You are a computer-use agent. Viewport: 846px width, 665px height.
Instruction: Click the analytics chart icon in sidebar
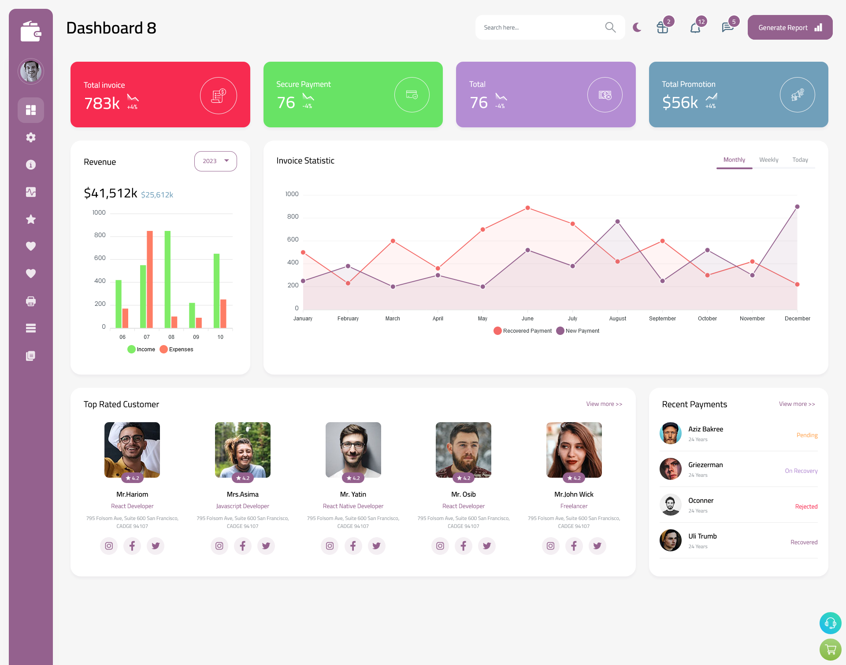pyautogui.click(x=30, y=192)
